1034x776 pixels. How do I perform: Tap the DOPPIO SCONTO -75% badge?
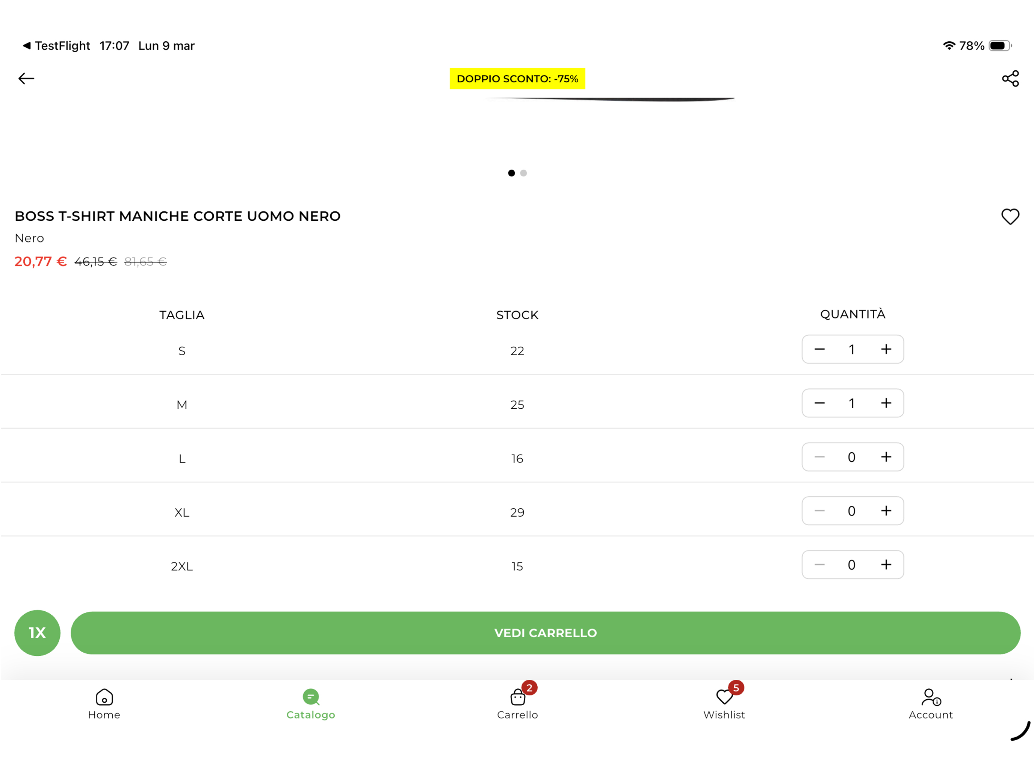click(517, 79)
